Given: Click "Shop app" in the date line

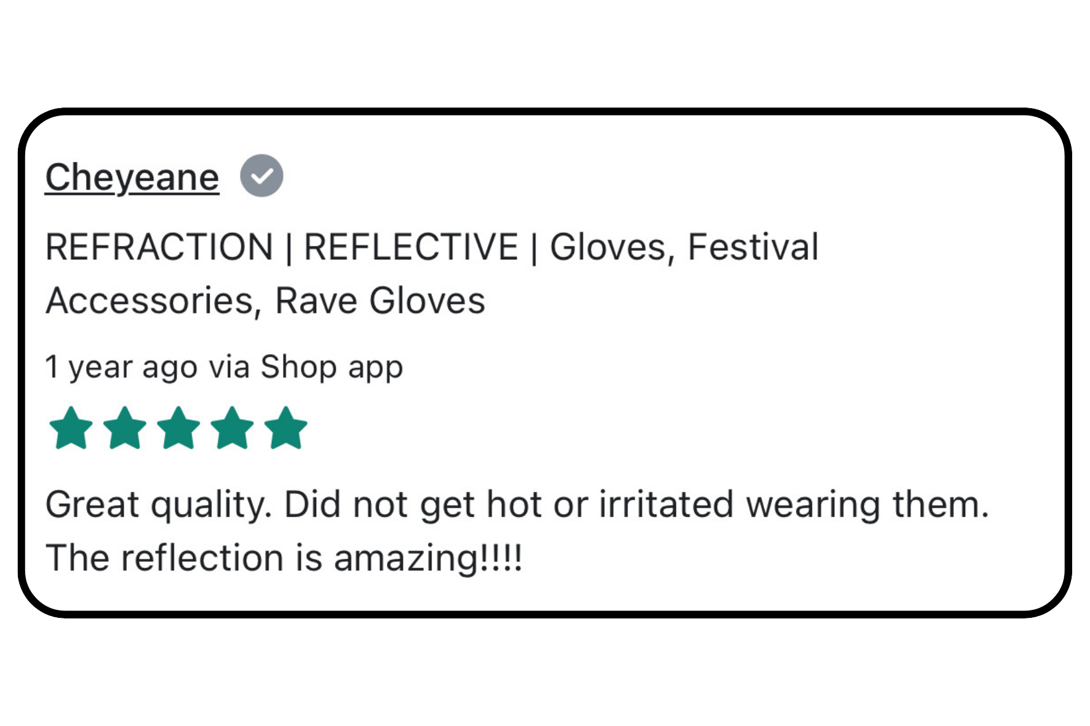Looking at the screenshot, I should click(332, 368).
